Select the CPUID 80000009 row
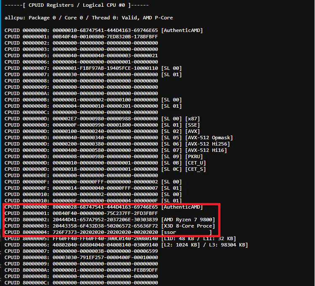 (x=81, y=264)
